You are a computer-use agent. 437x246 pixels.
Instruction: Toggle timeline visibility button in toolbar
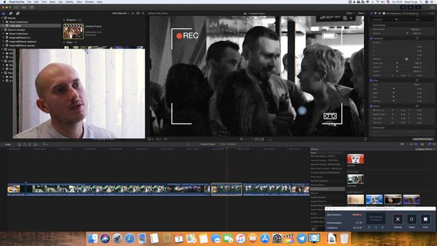(410, 8)
